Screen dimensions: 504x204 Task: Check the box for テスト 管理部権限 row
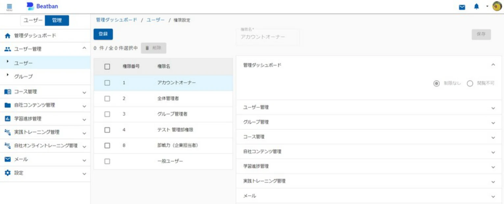[107, 130]
